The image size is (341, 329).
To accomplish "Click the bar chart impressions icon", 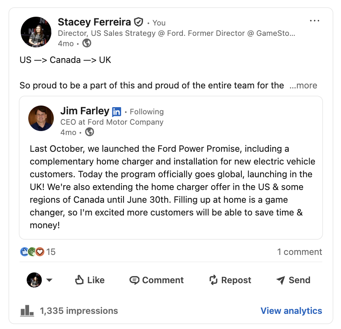I will (x=27, y=311).
